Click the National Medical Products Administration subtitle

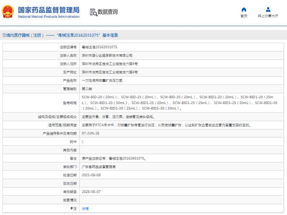pyautogui.click(x=48, y=17)
